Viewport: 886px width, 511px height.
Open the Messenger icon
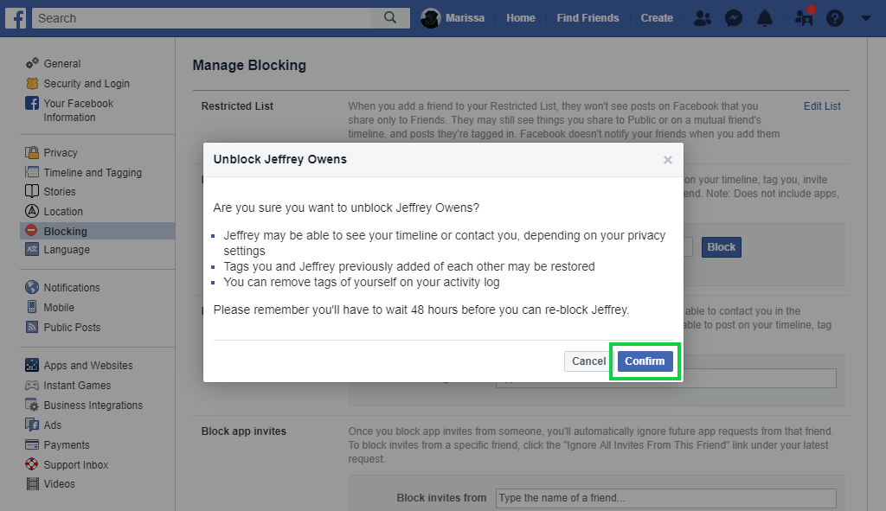point(734,18)
